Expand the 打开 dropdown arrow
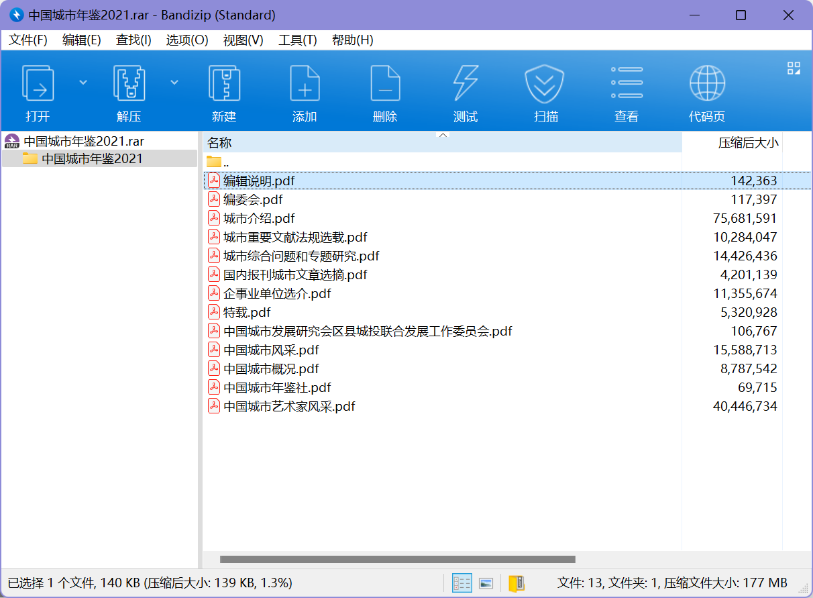The width and height of the screenshot is (813, 598). 83,82
